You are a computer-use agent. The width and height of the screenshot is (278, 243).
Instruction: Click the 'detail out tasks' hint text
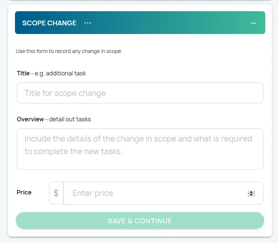[x=70, y=119]
